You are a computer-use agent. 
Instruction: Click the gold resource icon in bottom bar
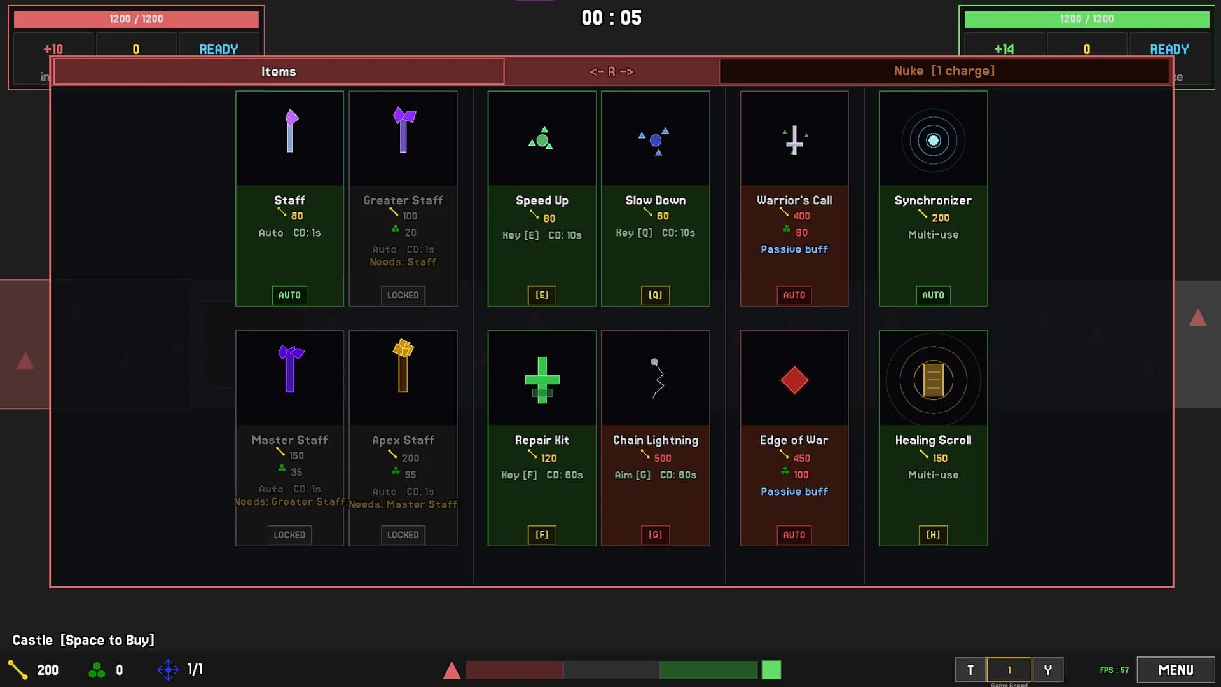(18, 670)
